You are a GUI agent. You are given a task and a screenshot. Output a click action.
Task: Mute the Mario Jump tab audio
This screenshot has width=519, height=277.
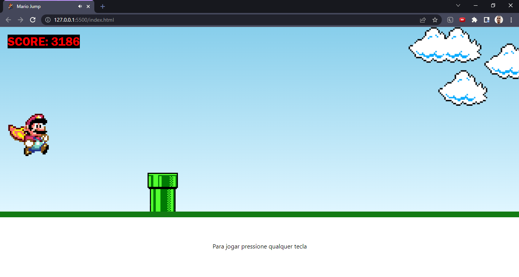(x=79, y=6)
